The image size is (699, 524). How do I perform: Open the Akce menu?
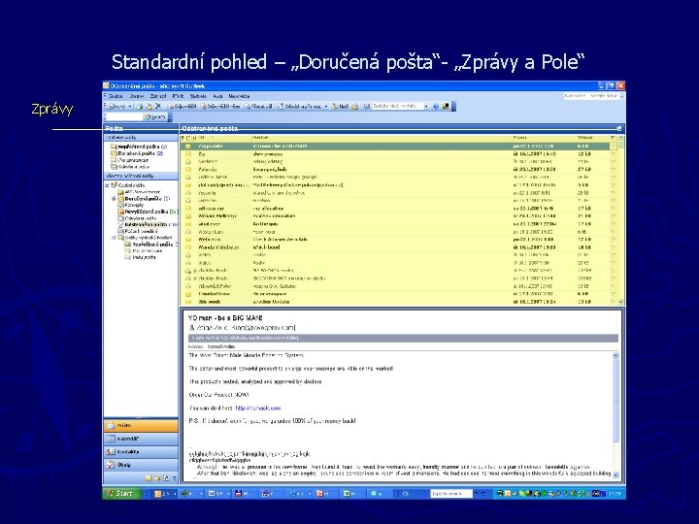pyautogui.click(x=217, y=96)
